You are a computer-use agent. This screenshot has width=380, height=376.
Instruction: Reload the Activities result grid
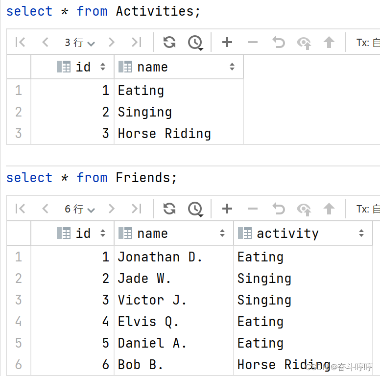pyautogui.click(x=169, y=43)
